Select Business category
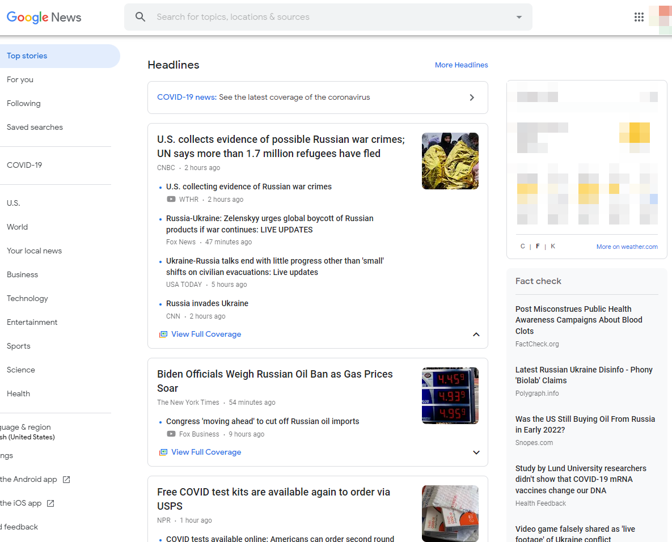This screenshot has width=672, height=542. click(x=22, y=274)
